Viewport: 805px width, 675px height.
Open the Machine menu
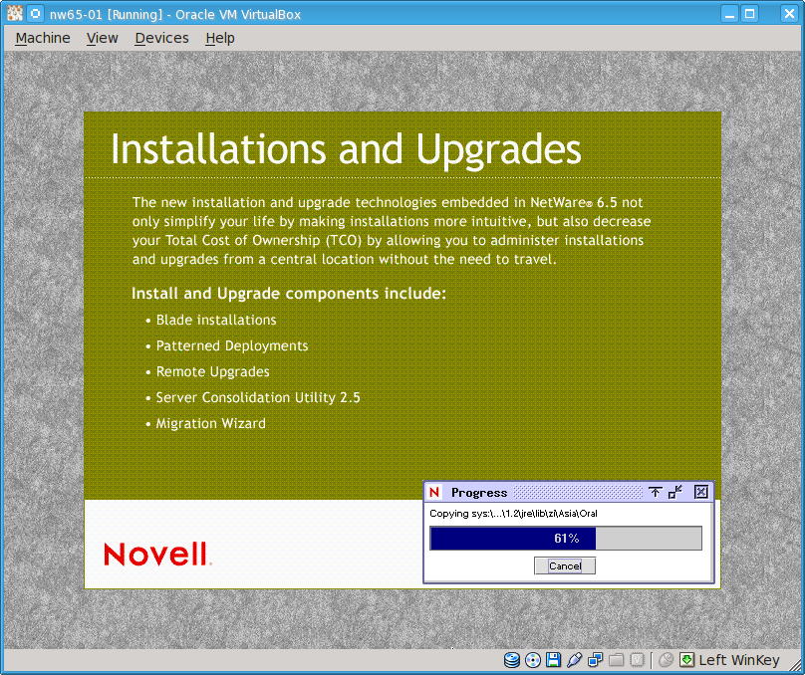coord(43,38)
